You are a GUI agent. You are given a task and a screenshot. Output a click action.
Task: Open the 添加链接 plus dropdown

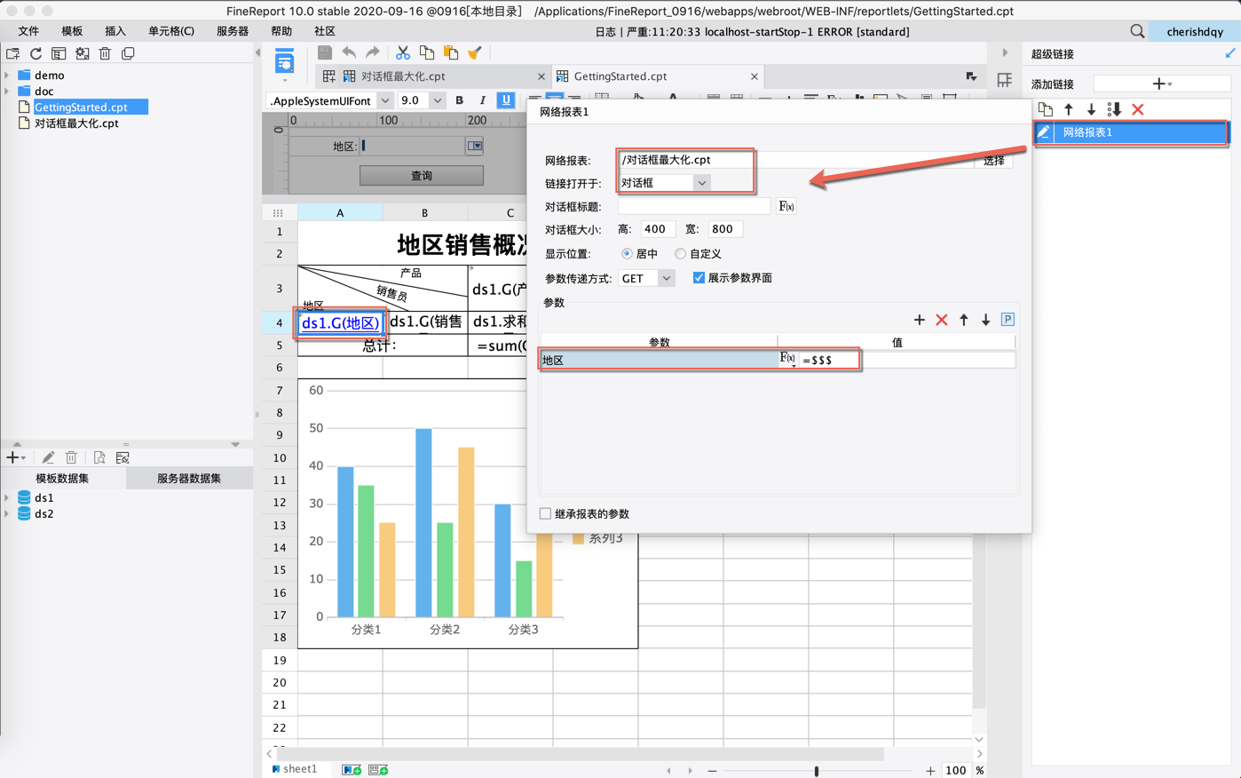[1161, 83]
